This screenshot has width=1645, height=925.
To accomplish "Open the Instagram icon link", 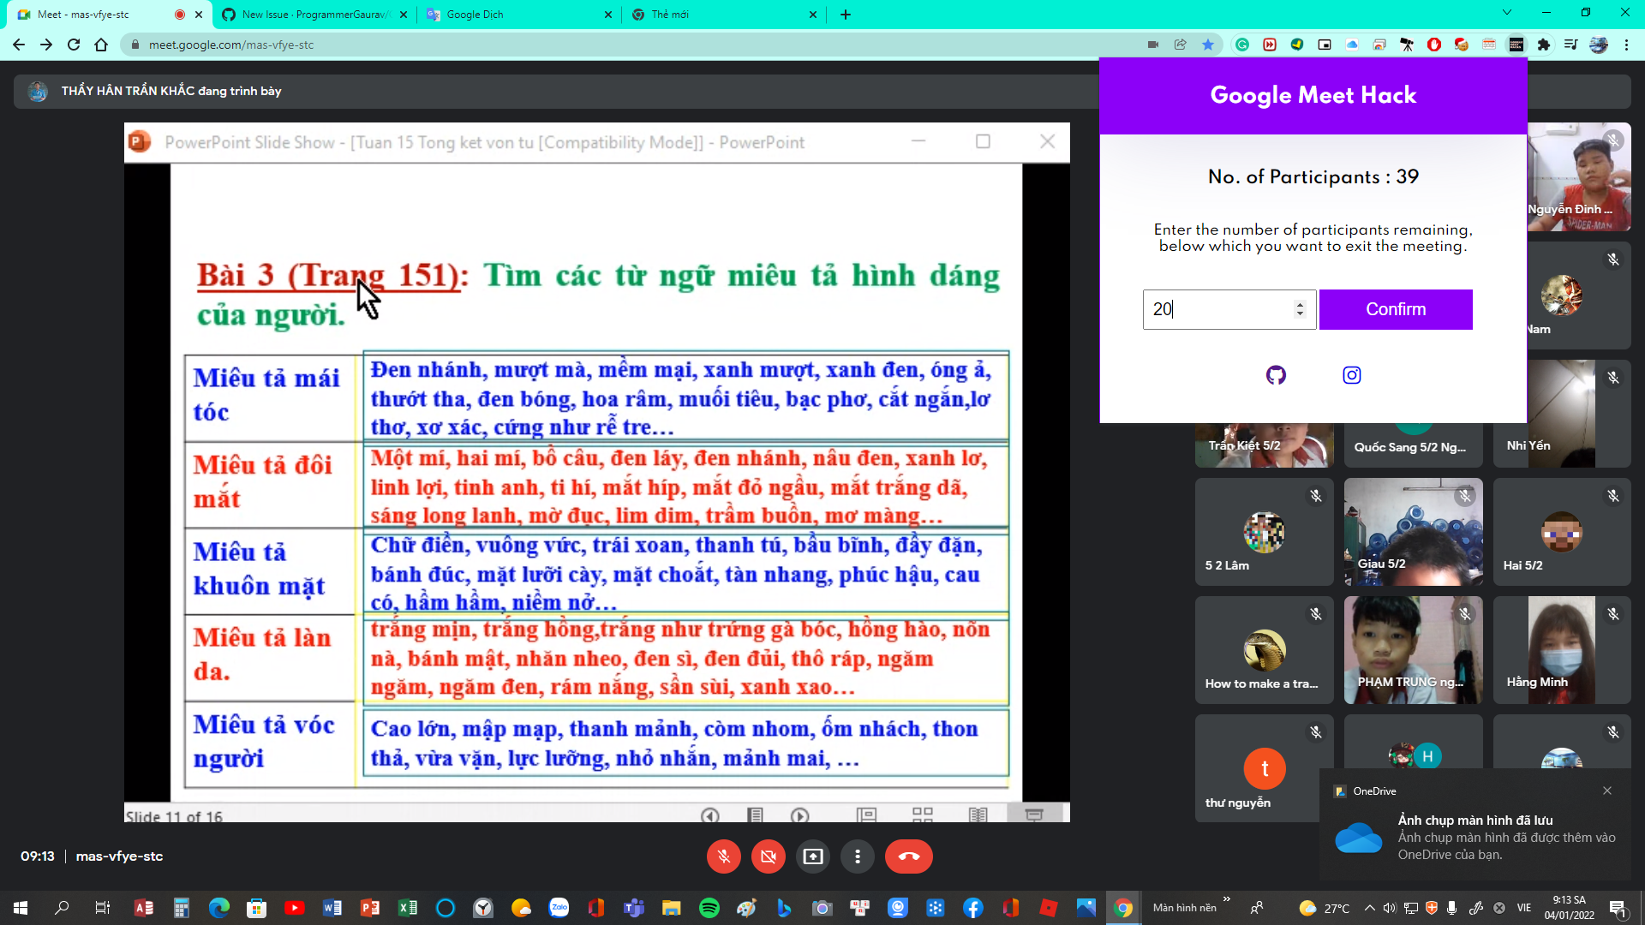I will [x=1351, y=375].
